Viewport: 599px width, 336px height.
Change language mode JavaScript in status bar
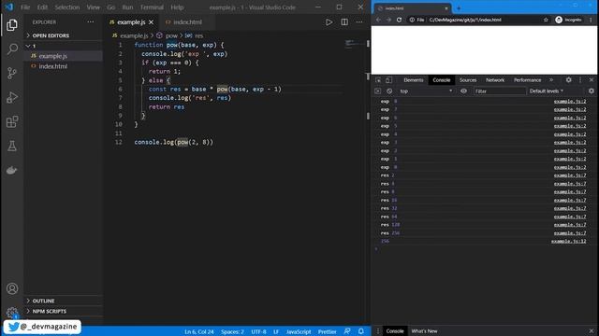pyautogui.click(x=299, y=331)
